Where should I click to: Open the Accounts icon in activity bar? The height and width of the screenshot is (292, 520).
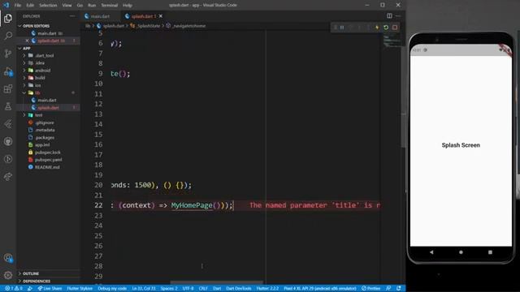(x=8, y=258)
